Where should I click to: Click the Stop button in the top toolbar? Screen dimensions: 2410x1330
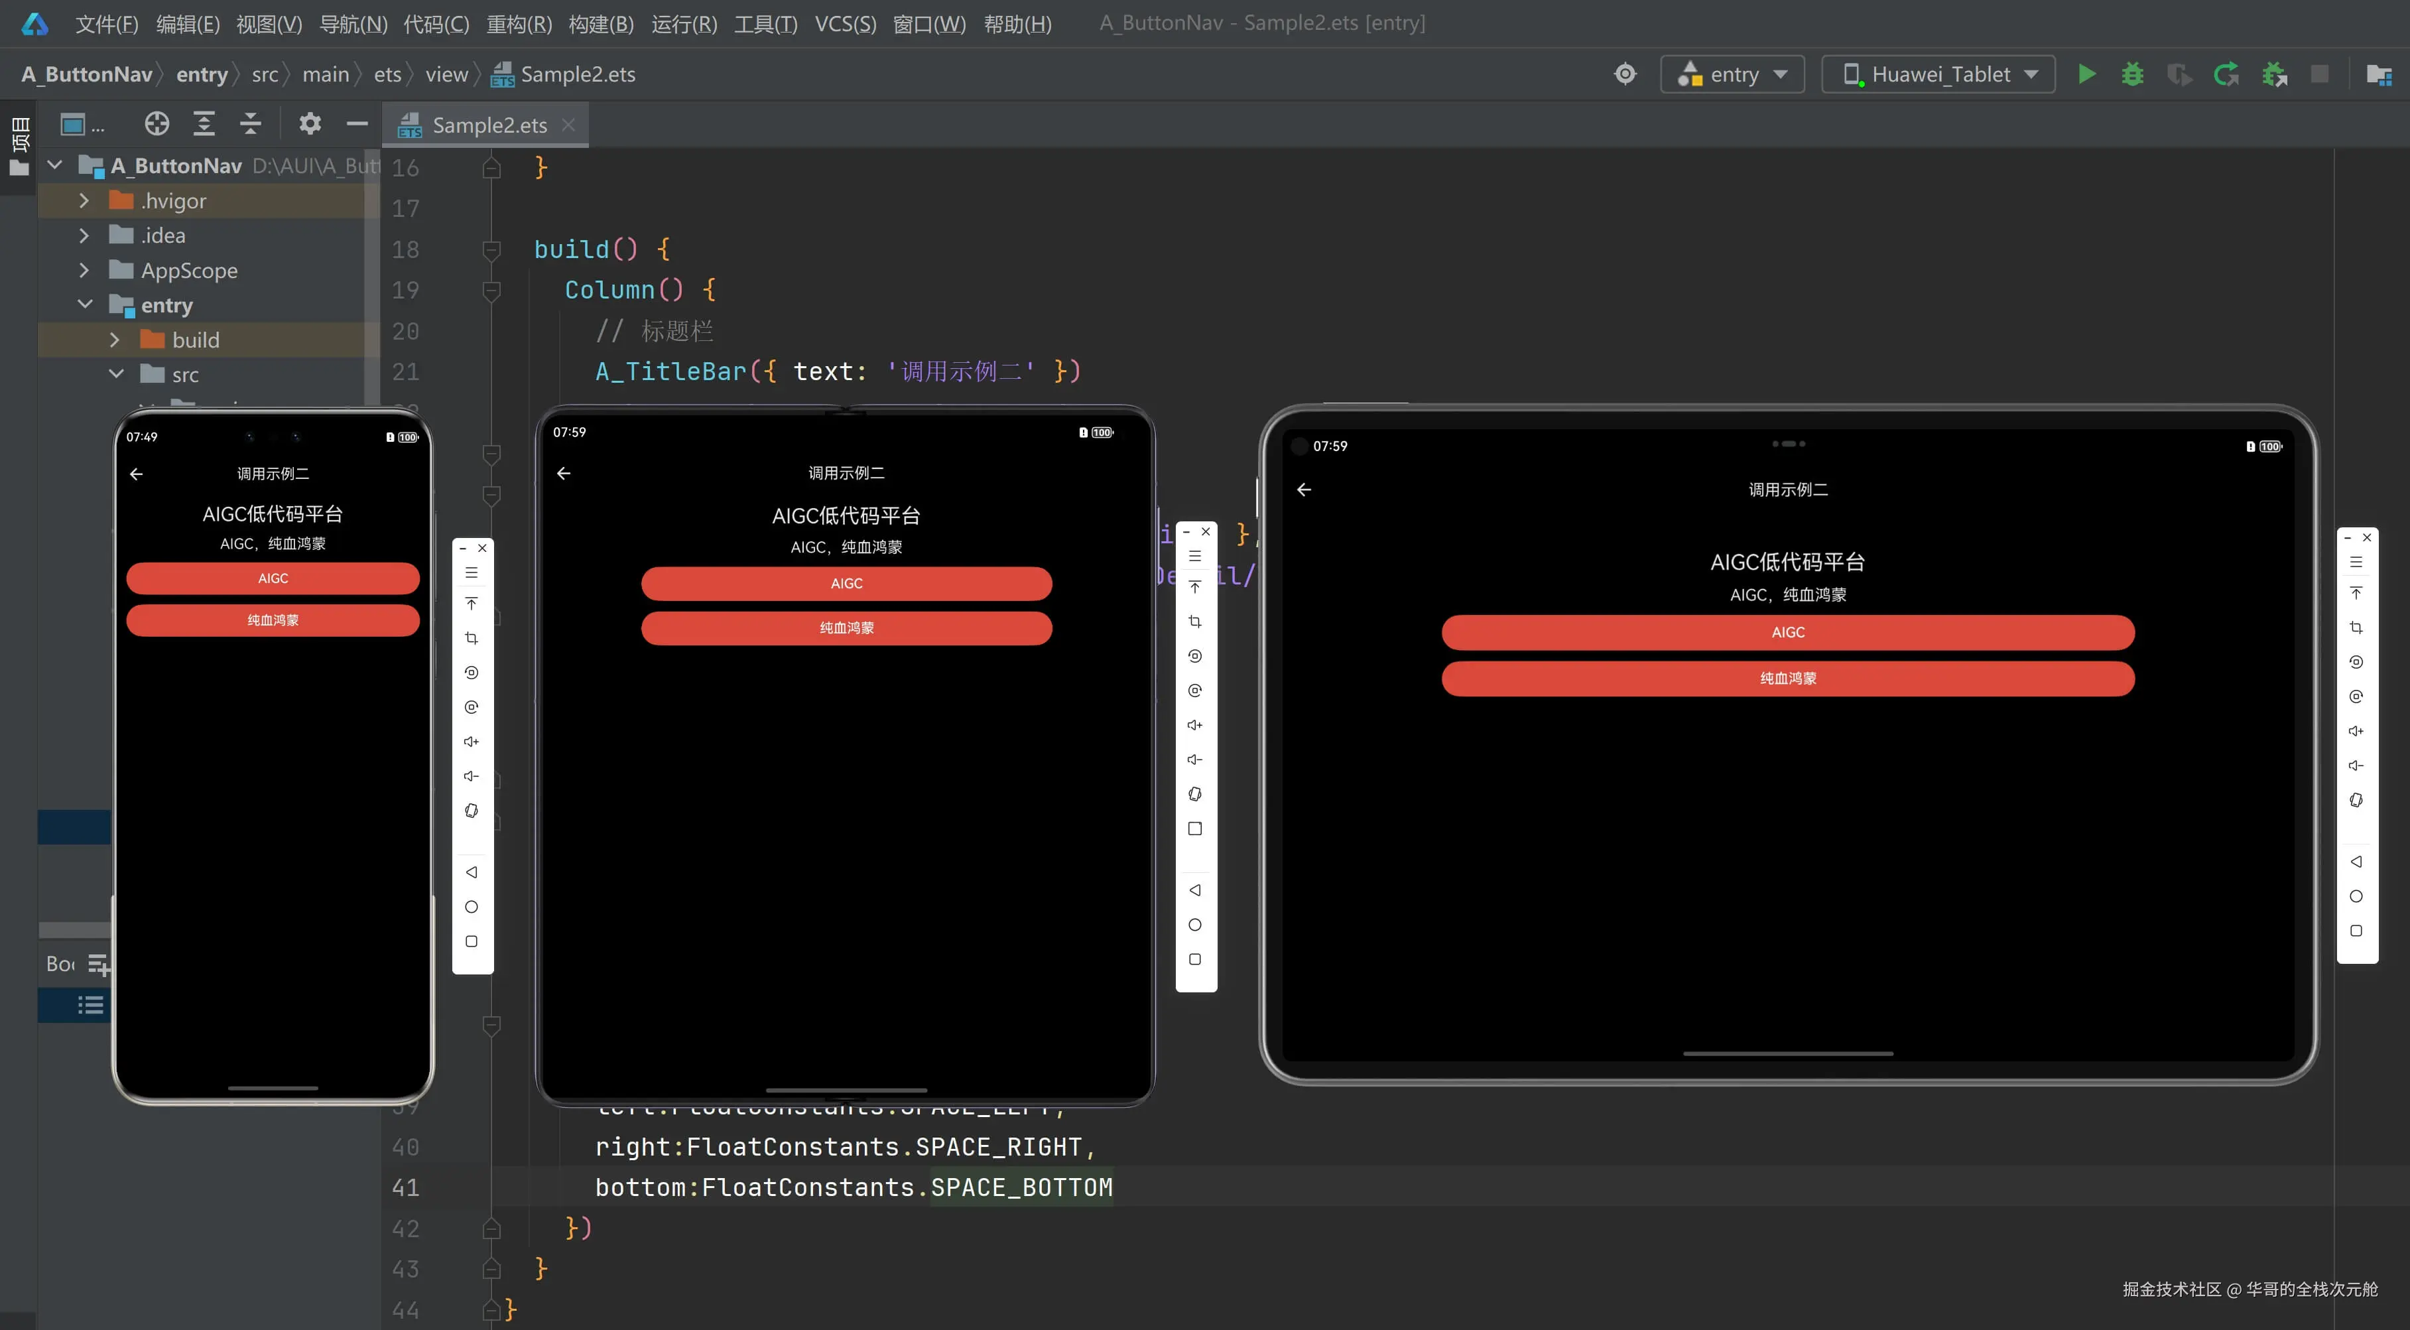[x=2319, y=74]
